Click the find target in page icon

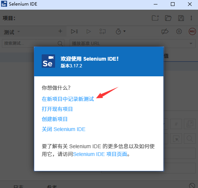pos(190,138)
